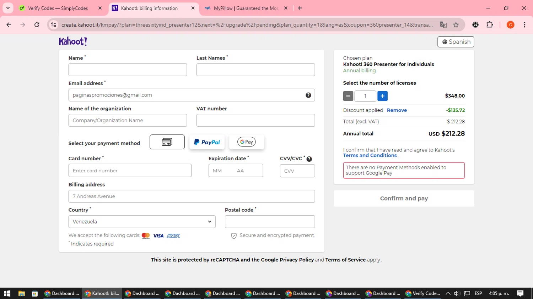This screenshot has height=299, width=533.
Task: Open the circular W extension icon
Action: (x=475, y=25)
